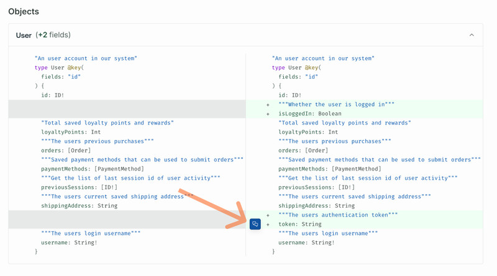
Task: Click 'The users current saved shipping address' right description
Action: click(x=355, y=197)
